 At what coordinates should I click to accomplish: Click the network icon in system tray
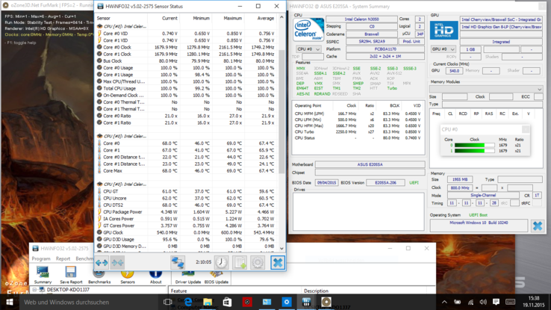470,302
